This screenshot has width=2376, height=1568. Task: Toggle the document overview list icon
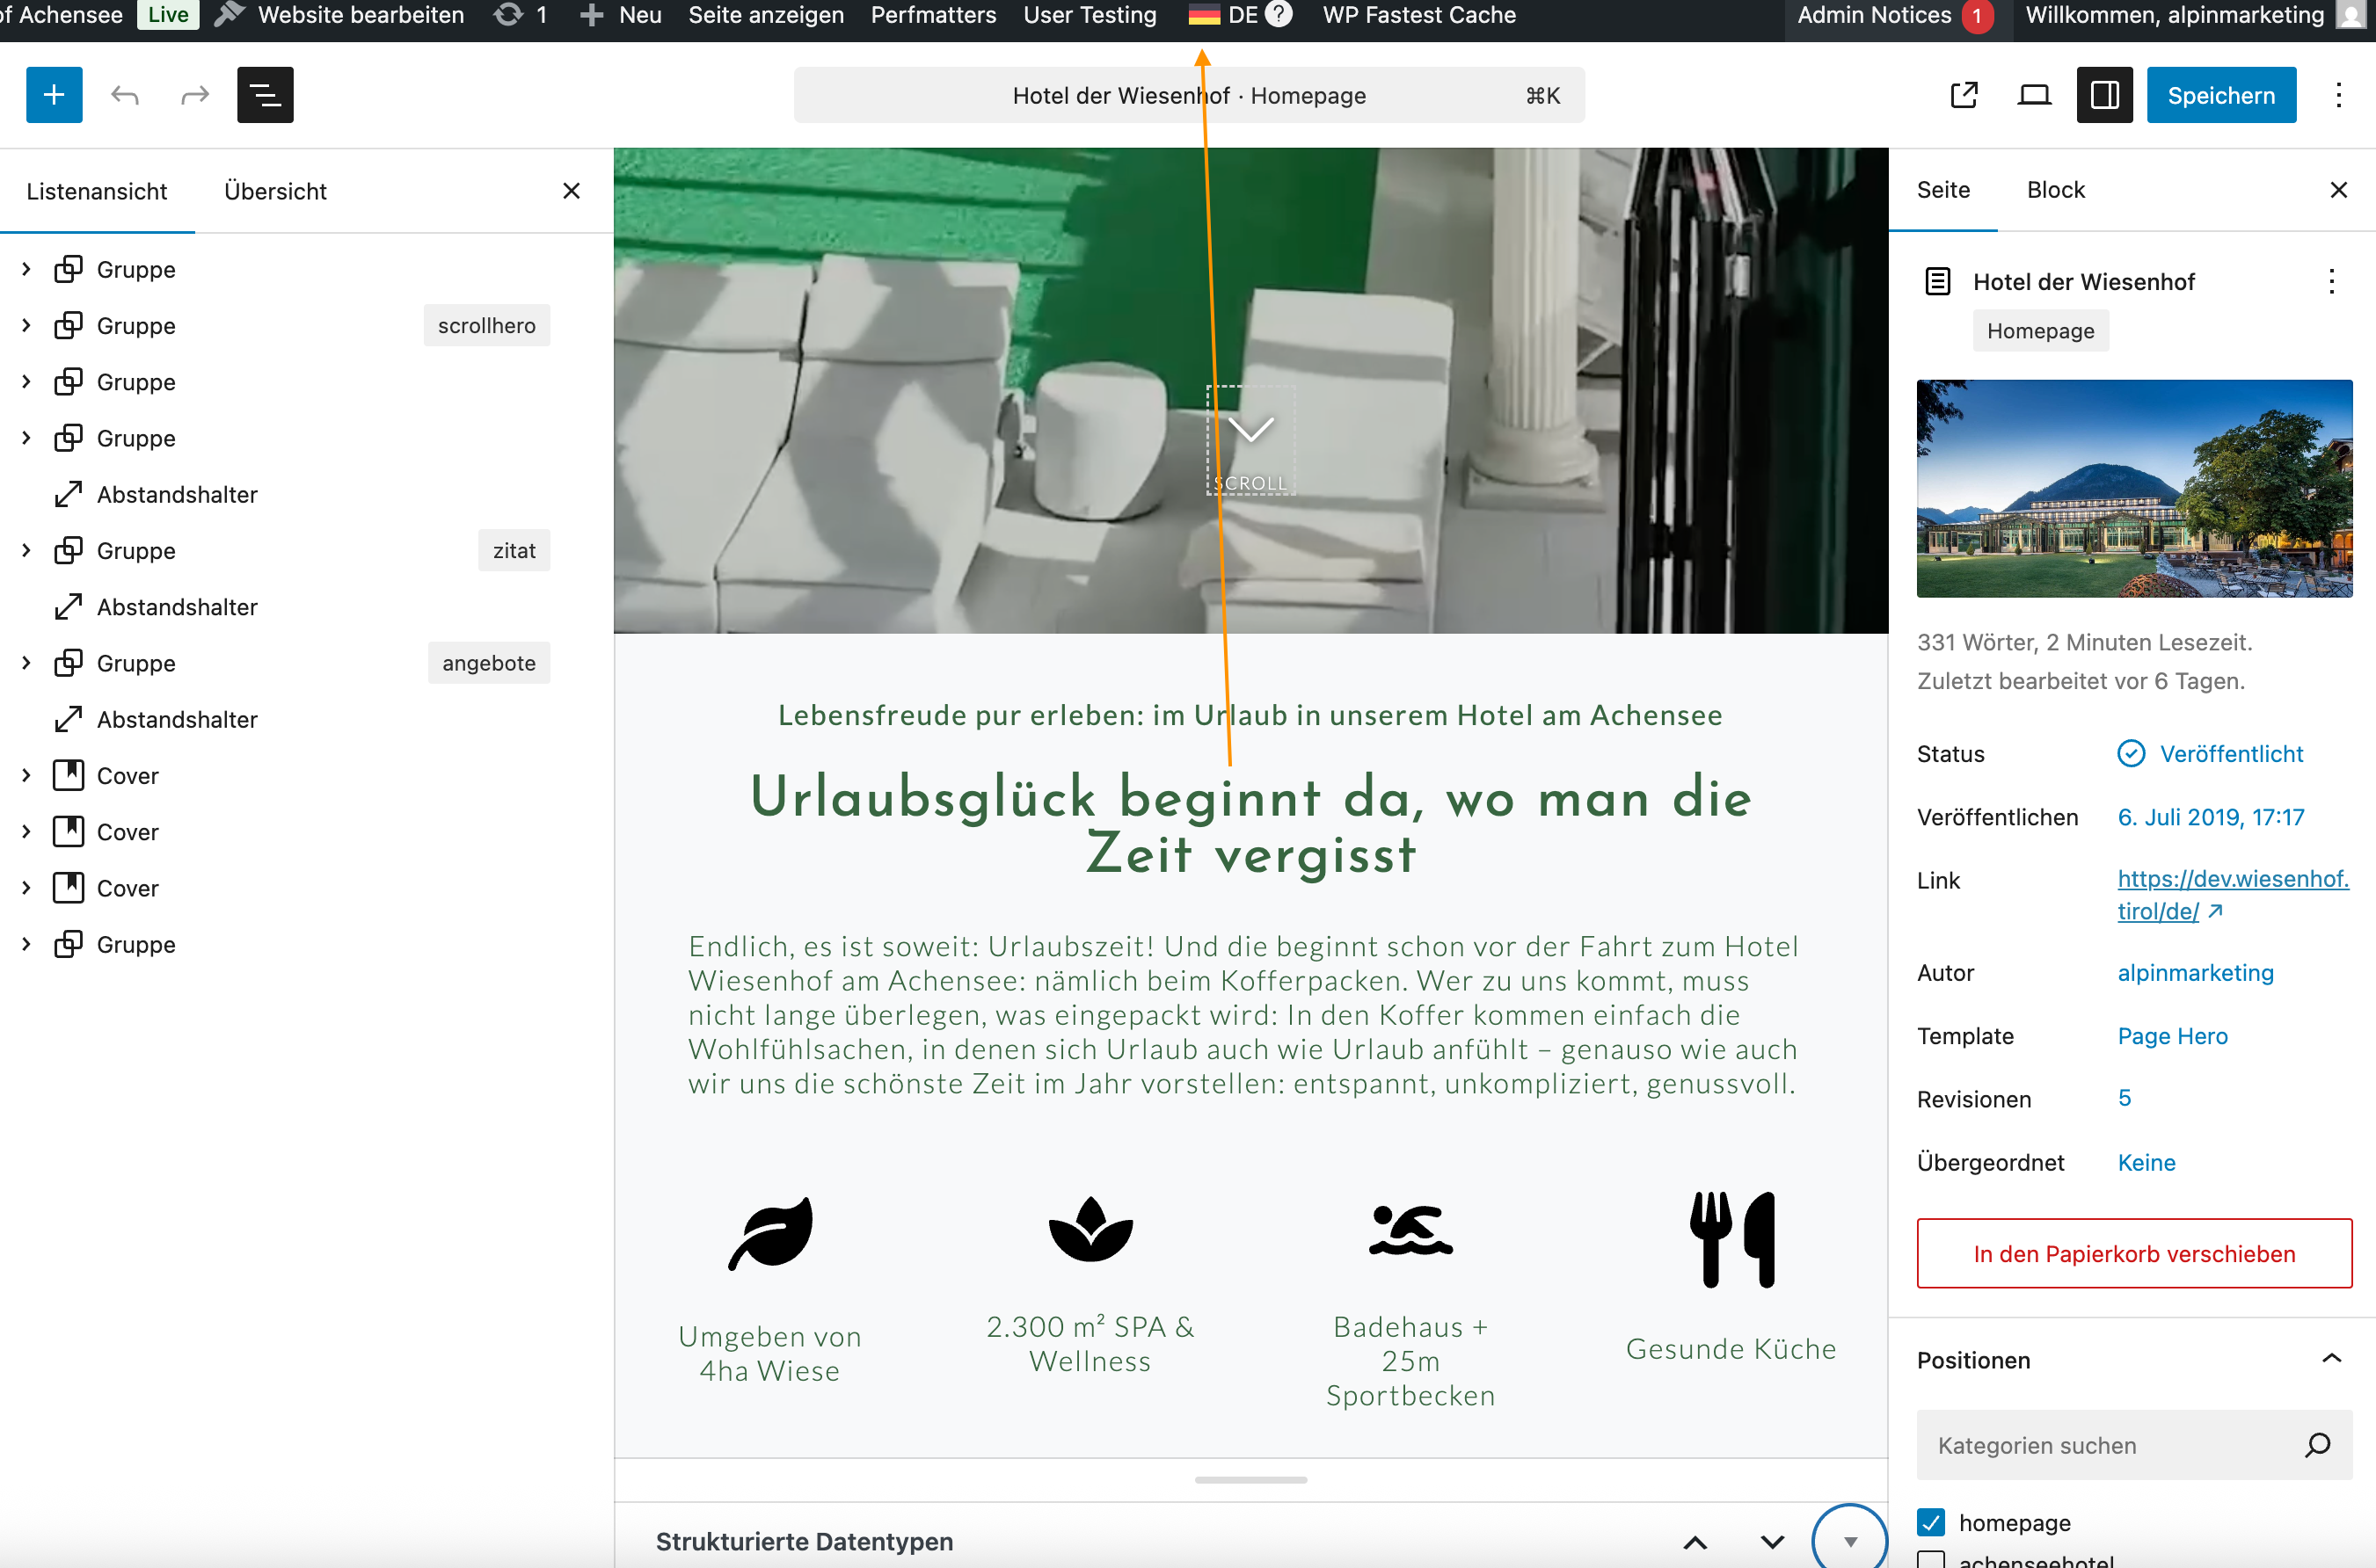point(265,95)
